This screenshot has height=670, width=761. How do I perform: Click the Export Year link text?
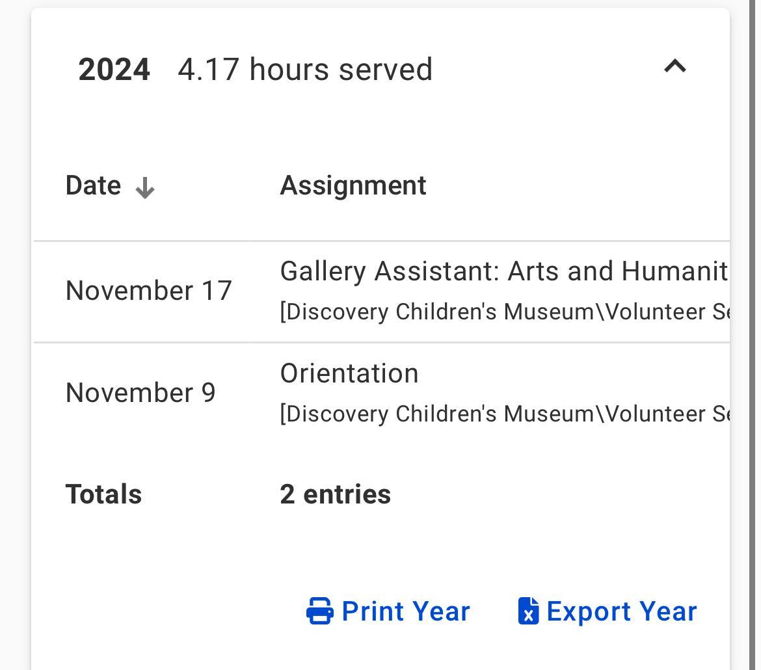[621, 611]
